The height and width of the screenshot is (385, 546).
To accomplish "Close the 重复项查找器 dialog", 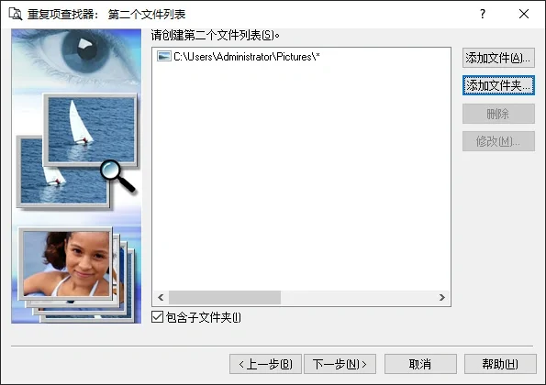I will [x=524, y=15].
